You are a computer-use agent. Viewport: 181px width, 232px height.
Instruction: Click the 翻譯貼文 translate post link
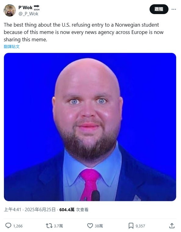click(12, 47)
